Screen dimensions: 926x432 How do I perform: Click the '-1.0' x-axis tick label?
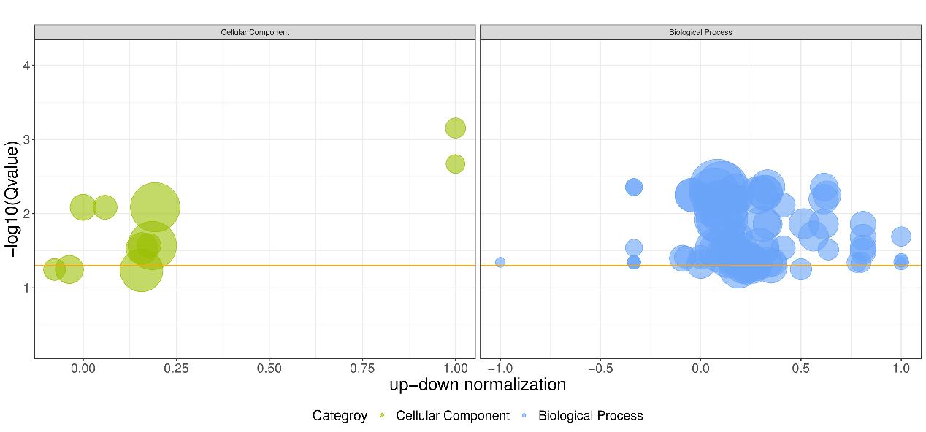point(500,369)
